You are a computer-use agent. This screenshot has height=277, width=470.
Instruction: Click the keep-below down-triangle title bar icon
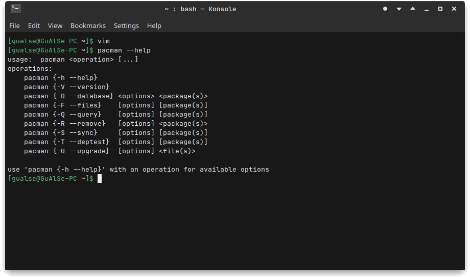tap(399, 9)
